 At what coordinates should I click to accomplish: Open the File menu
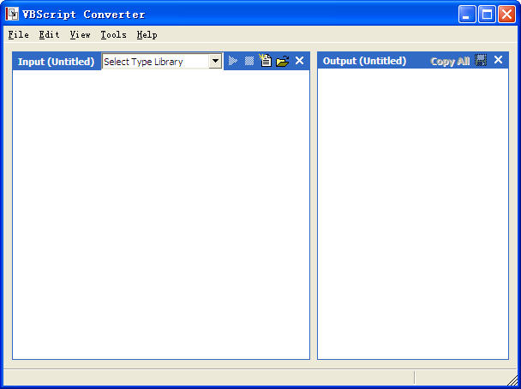point(19,34)
